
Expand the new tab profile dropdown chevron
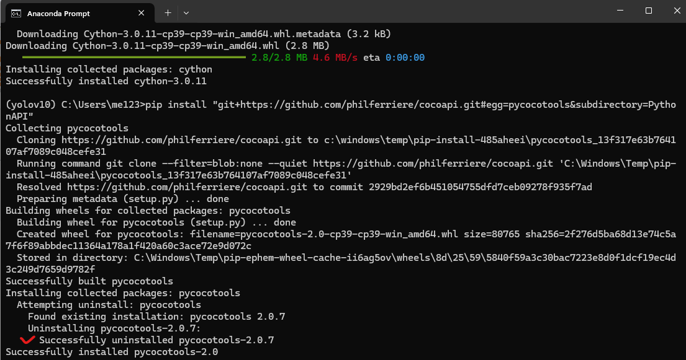(x=186, y=13)
